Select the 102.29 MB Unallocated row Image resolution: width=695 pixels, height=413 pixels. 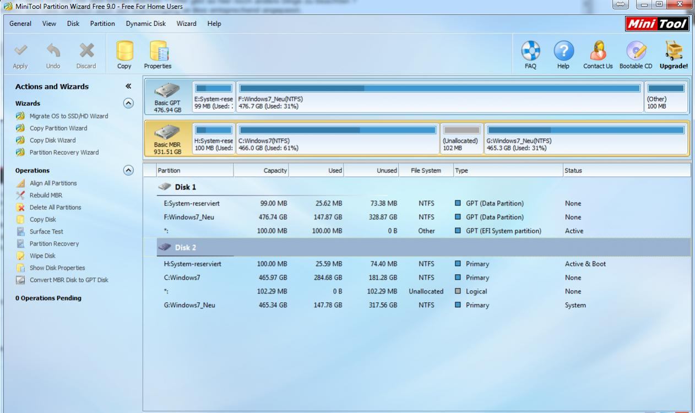point(417,292)
